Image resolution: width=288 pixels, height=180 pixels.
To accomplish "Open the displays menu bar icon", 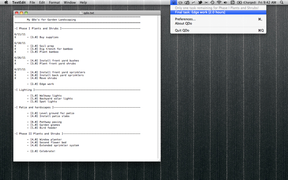I will 187,3.
